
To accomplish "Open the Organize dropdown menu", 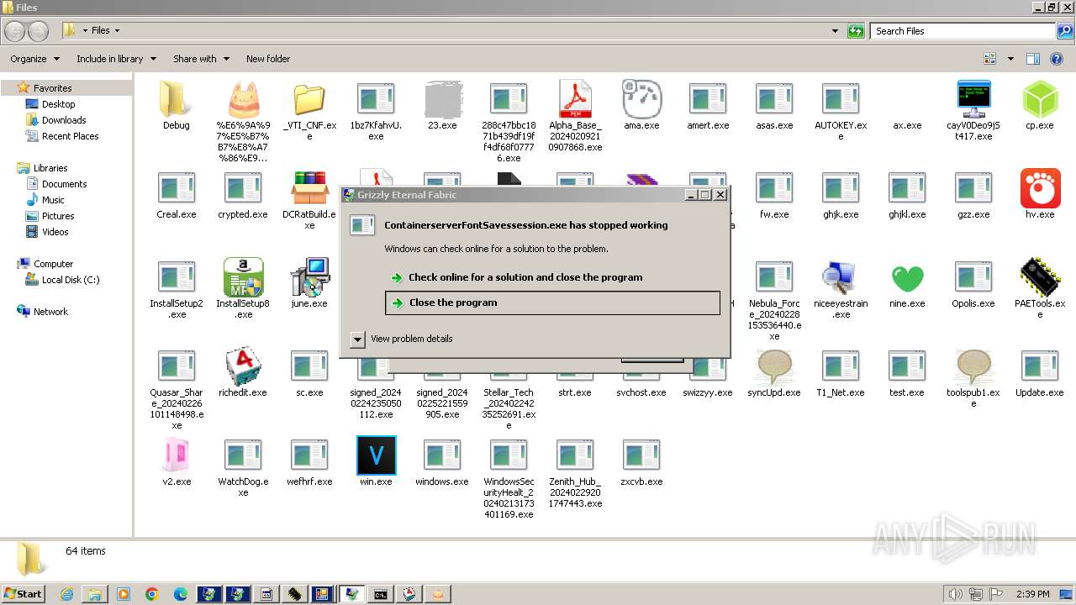I will coord(35,59).
